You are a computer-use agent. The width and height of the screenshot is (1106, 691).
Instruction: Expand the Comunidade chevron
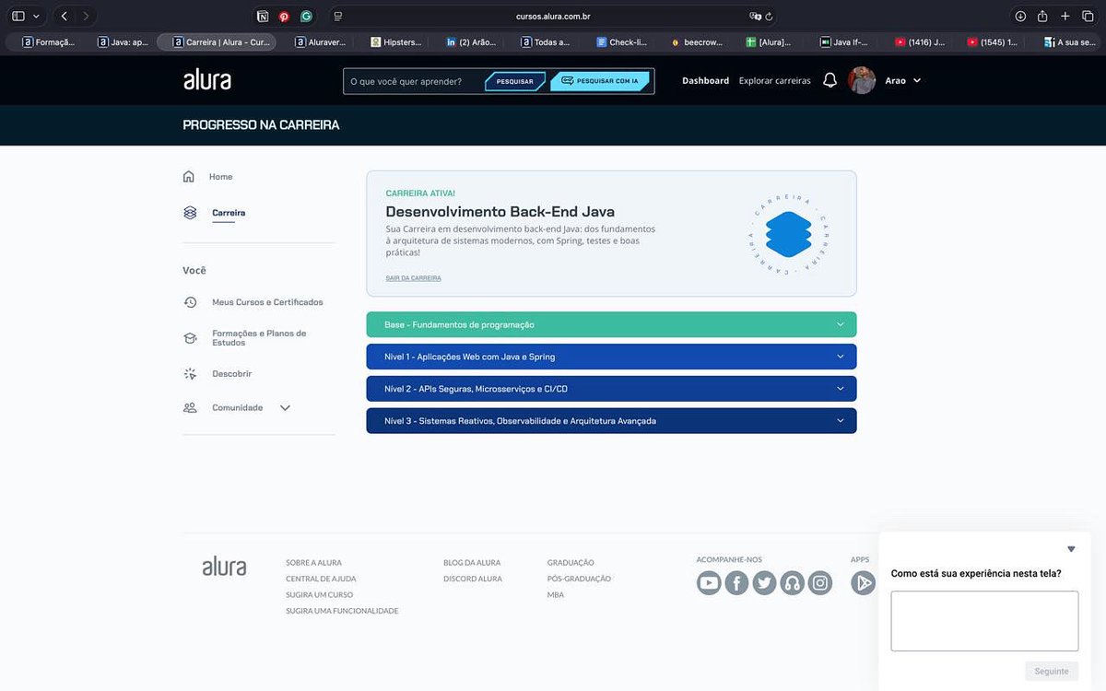click(x=285, y=408)
